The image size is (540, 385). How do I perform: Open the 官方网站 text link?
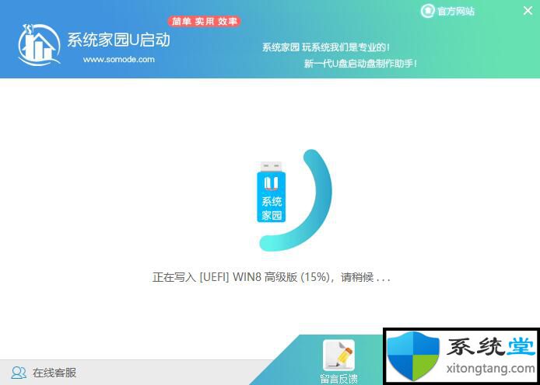point(456,12)
